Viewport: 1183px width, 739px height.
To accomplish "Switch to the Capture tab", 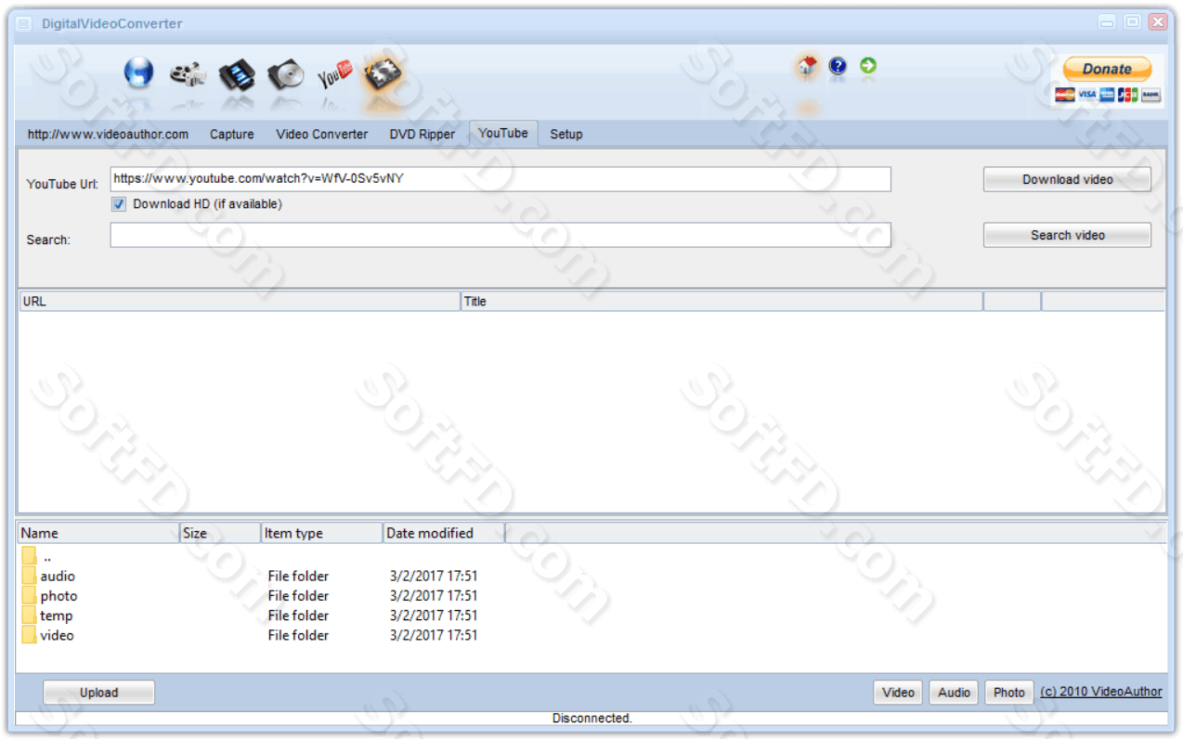I will (x=232, y=134).
